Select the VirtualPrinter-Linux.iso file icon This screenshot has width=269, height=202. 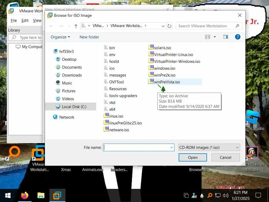pos(151,54)
